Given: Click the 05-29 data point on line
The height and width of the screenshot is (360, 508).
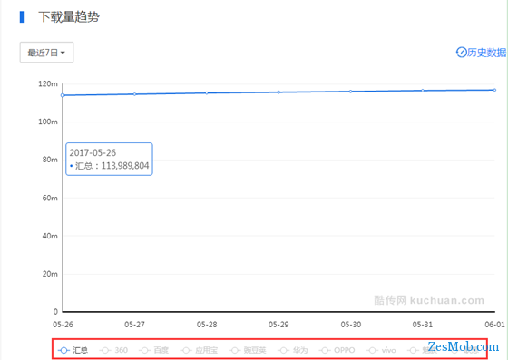Looking at the screenshot, I should [278, 92].
